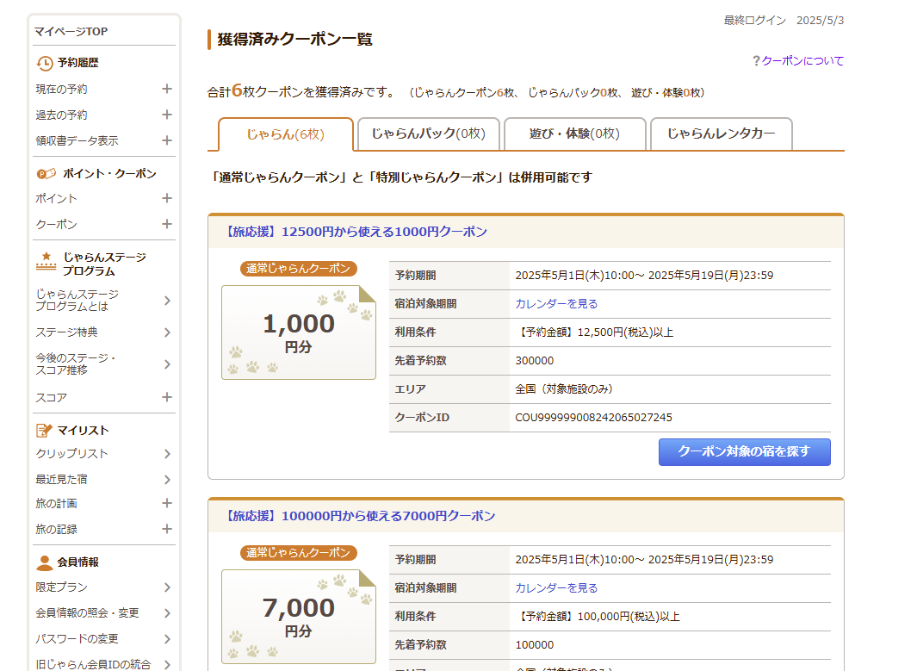
Task: Open 限定プラン sidebar link
Action: tap(61, 587)
